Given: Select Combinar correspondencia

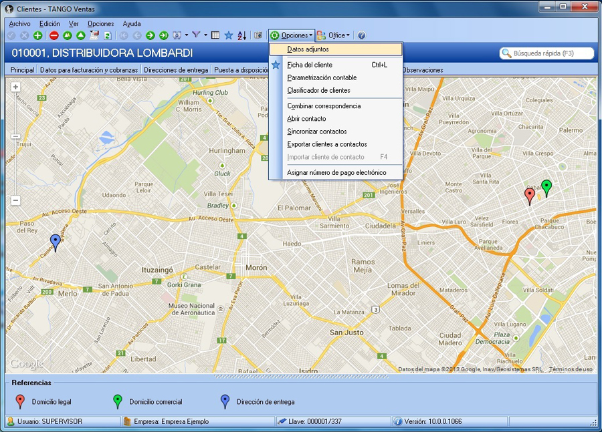Looking at the screenshot, I should coord(336,105).
